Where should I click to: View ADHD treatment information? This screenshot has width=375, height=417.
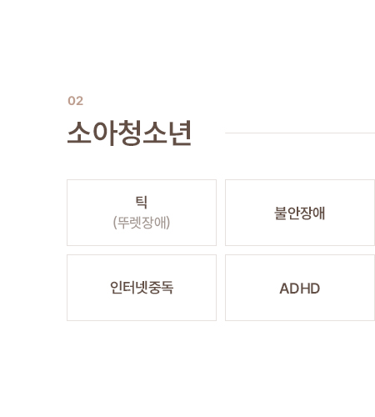[300, 288]
